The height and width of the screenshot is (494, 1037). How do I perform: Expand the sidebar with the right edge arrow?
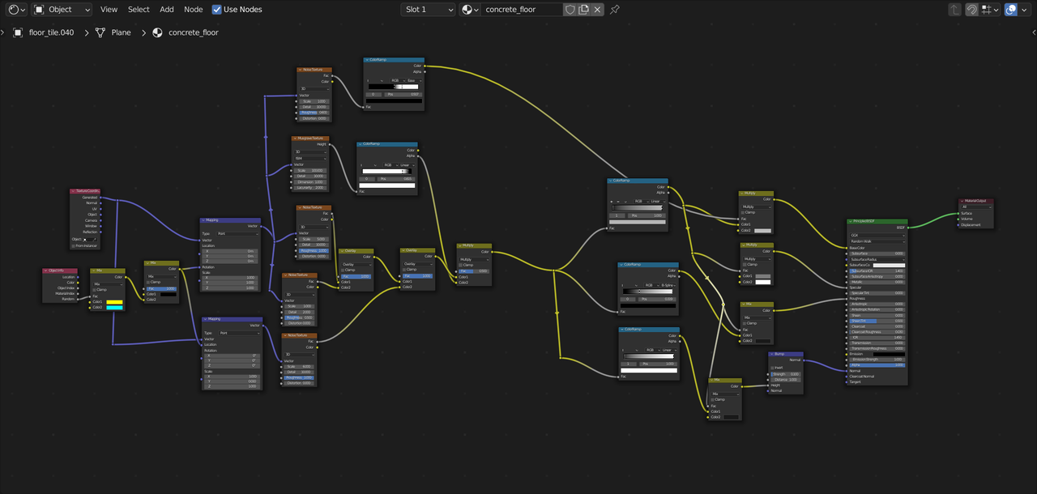1033,32
